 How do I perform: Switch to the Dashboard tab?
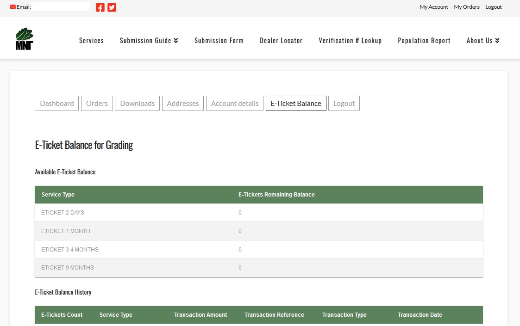[56, 104]
